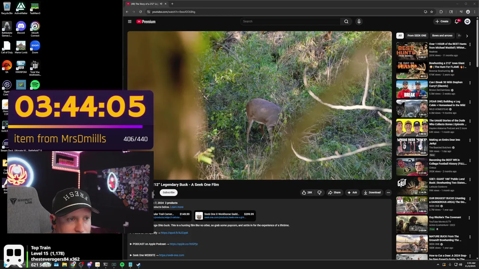The height and width of the screenshot is (269, 479).
Task: Open the Guy Ritchie's The Covenant thumbnail
Action: [x=412, y=224]
